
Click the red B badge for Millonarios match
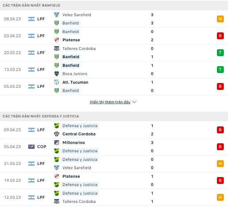click(220, 147)
